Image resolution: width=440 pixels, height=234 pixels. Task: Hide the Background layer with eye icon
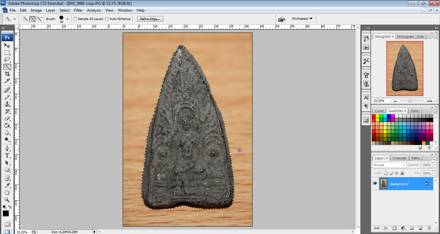(375, 183)
